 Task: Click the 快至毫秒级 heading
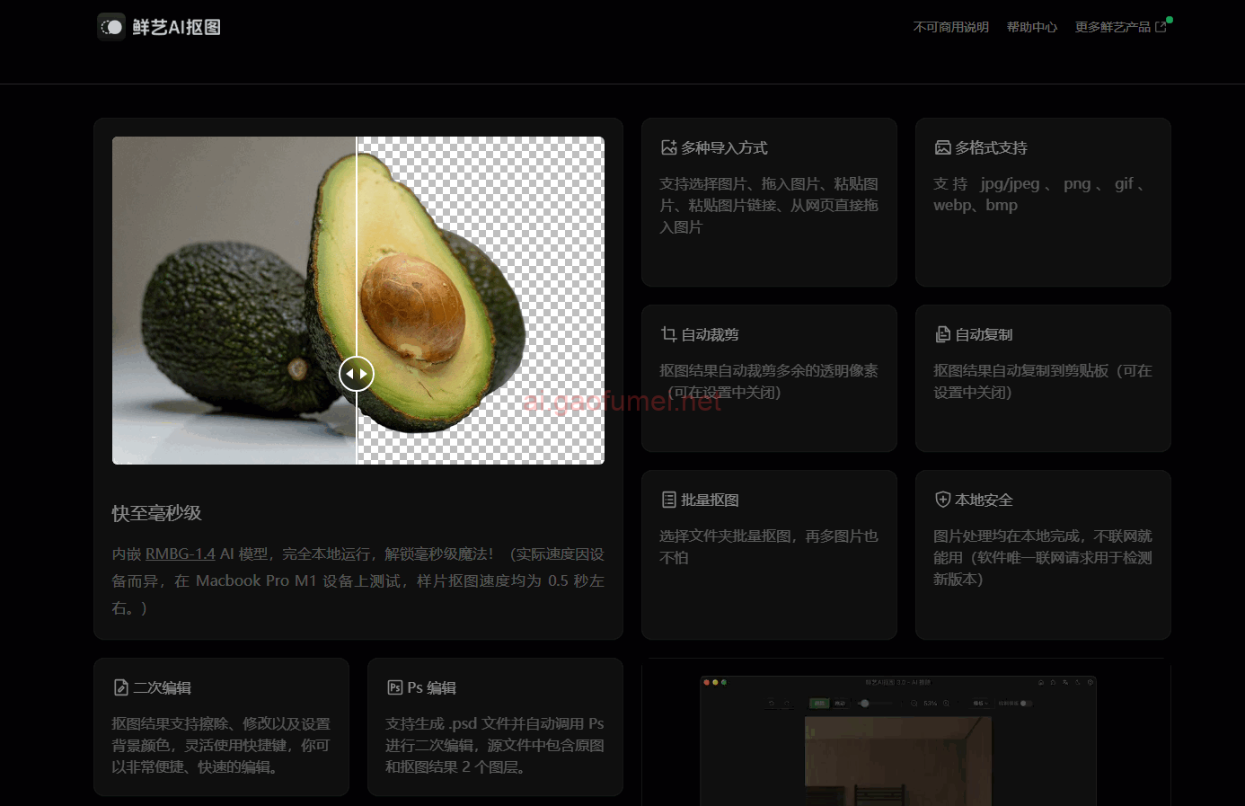tap(156, 513)
